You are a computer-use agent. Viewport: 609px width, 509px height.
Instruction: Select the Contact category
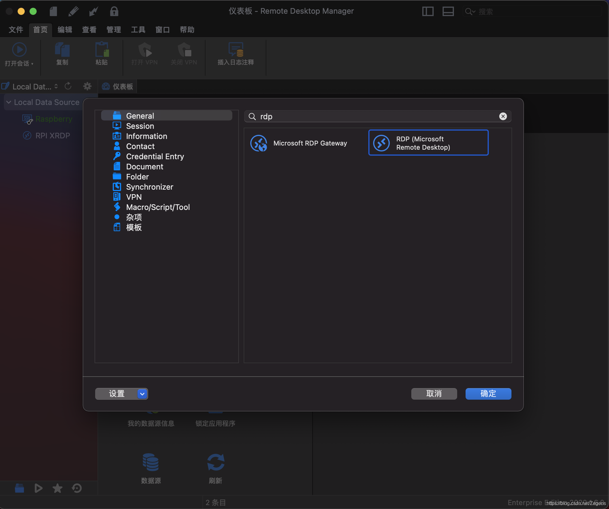(167, 146)
